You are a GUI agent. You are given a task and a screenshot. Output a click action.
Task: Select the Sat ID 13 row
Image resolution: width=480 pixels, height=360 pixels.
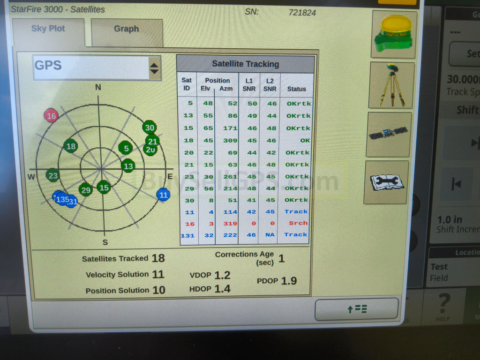point(245,116)
